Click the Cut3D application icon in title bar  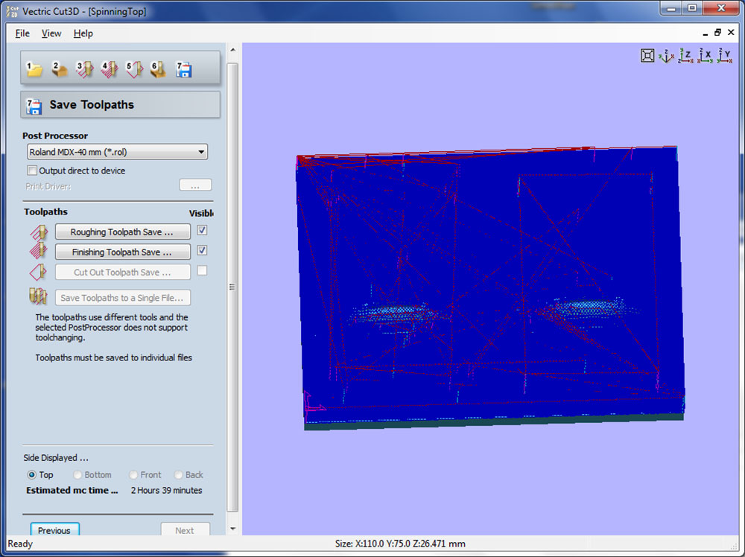(x=12, y=10)
